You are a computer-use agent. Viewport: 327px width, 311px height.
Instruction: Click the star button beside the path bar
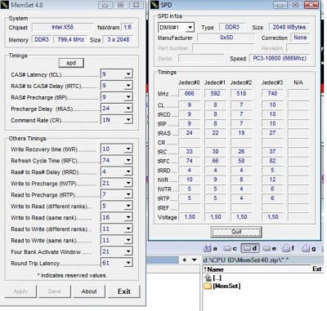coord(185,260)
